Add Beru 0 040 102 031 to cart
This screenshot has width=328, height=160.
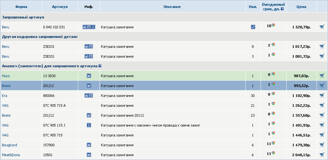tap(322, 27)
